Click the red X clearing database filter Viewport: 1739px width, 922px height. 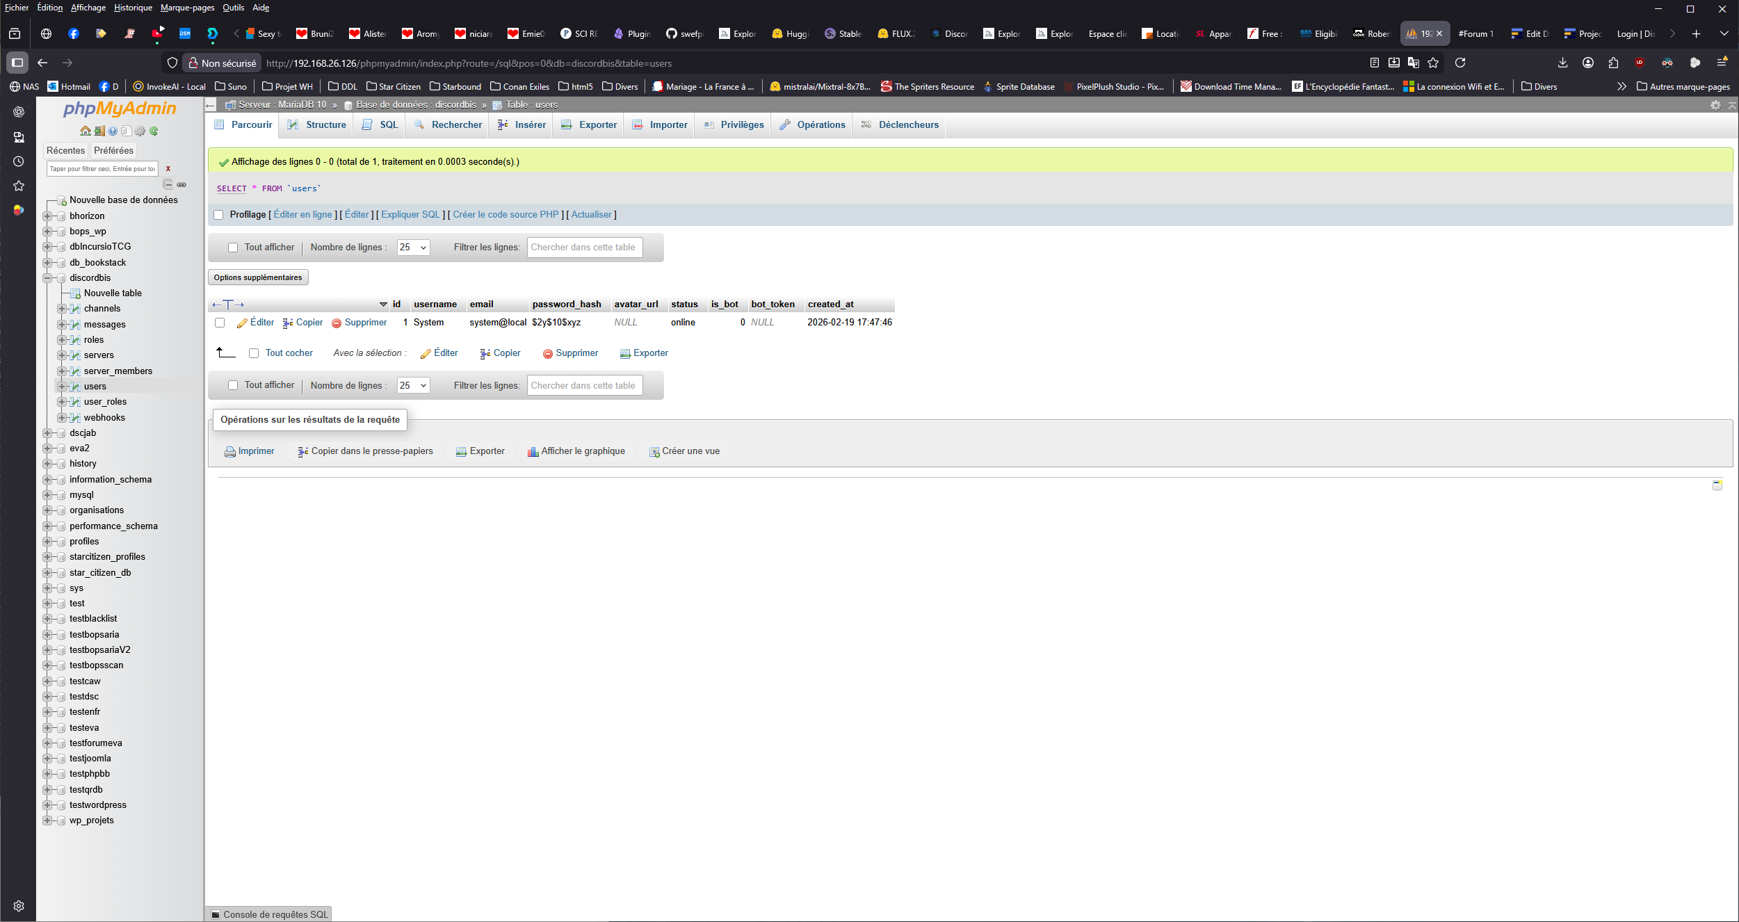click(x=168, y=169)
